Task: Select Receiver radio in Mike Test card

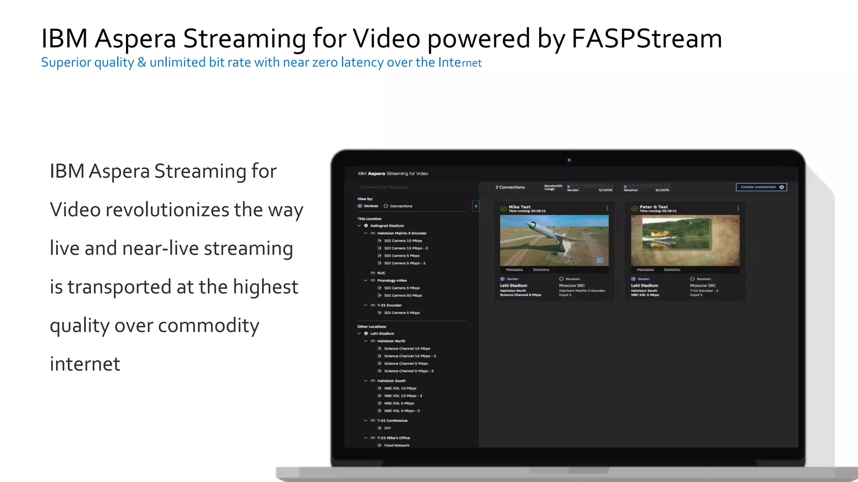Action: (561, 279)
